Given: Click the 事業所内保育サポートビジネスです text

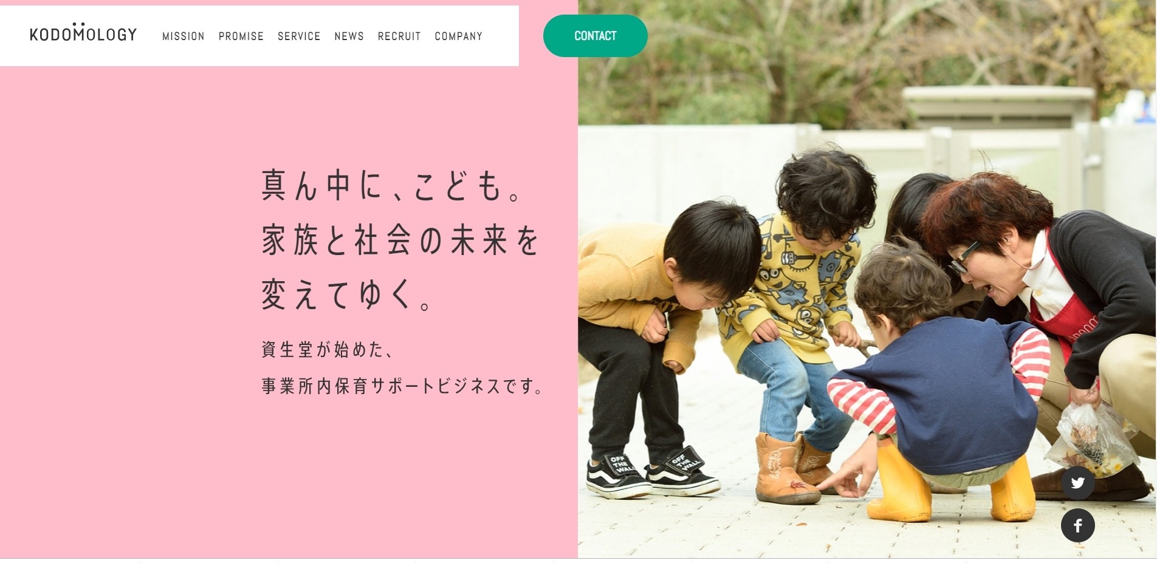Looking at the screenshot, I should [402, 386].
